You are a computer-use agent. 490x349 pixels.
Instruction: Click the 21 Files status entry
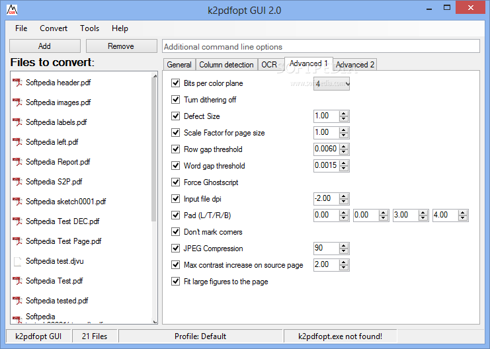coord(95,336)
